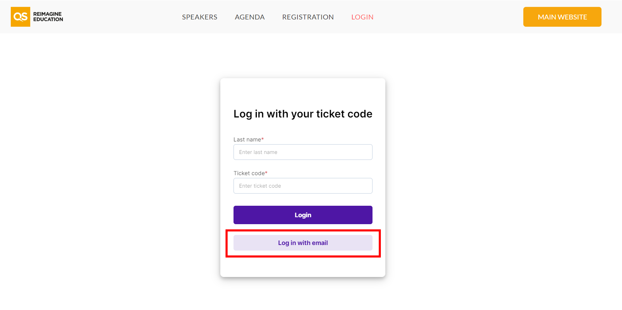Open the Registration page
This screenshot has height=310, width=622.
(308, 17)
